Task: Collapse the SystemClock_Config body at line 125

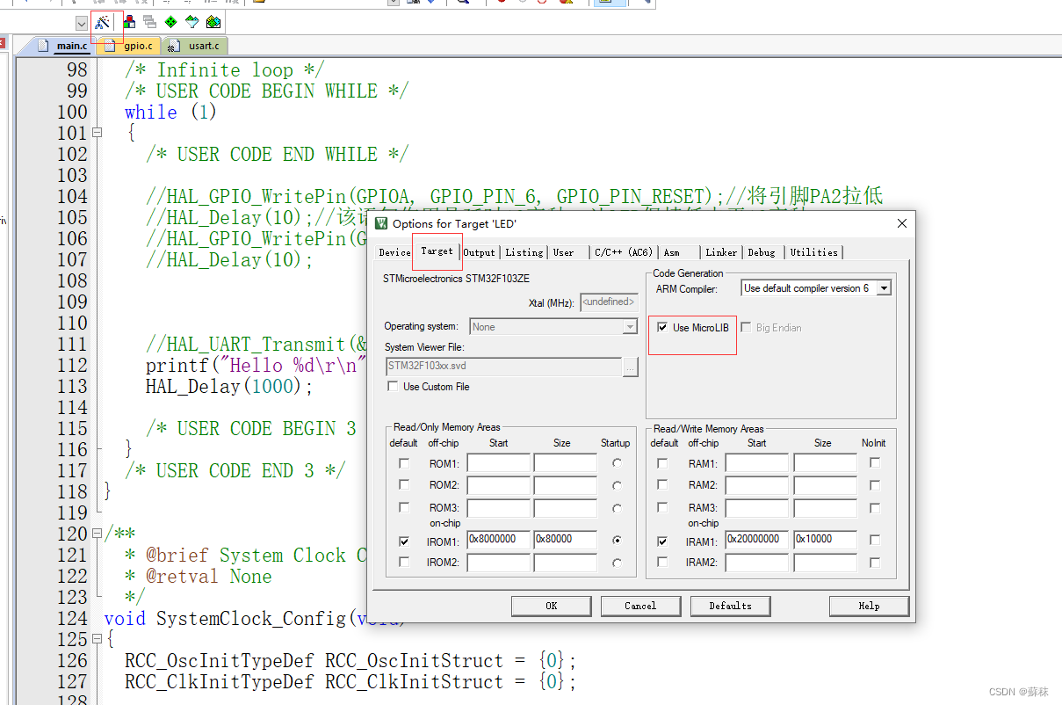Action: coord(97,639)
